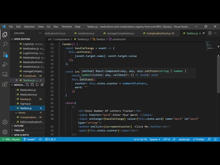Switch to the manageComplication.js tab

click(x=119, y=33)
